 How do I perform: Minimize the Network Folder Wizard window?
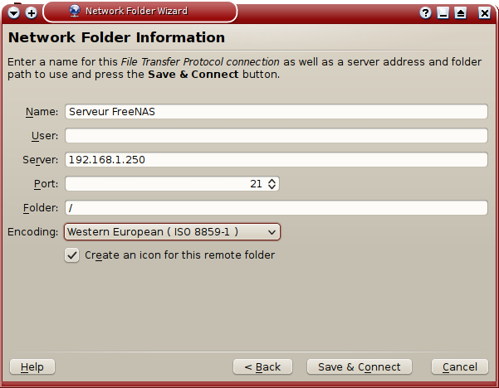point(443,12)
